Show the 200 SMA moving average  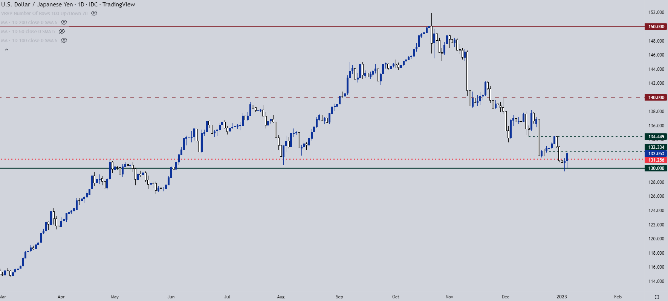click(64, 22)
